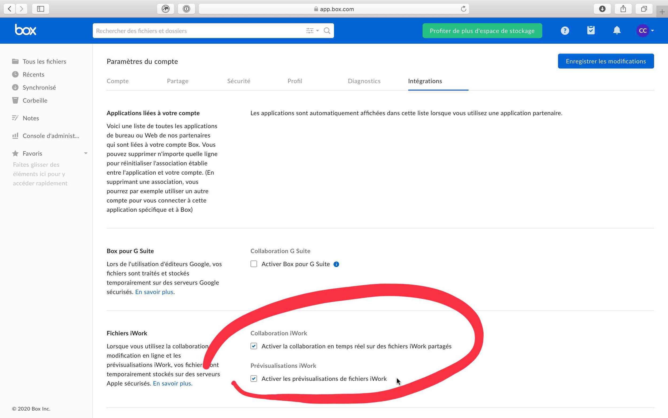The height and width of the screenshot is (418, 668).
Task: Click the privacy extension globe icon
Action: pyautogui.click(x=165, y=9)
